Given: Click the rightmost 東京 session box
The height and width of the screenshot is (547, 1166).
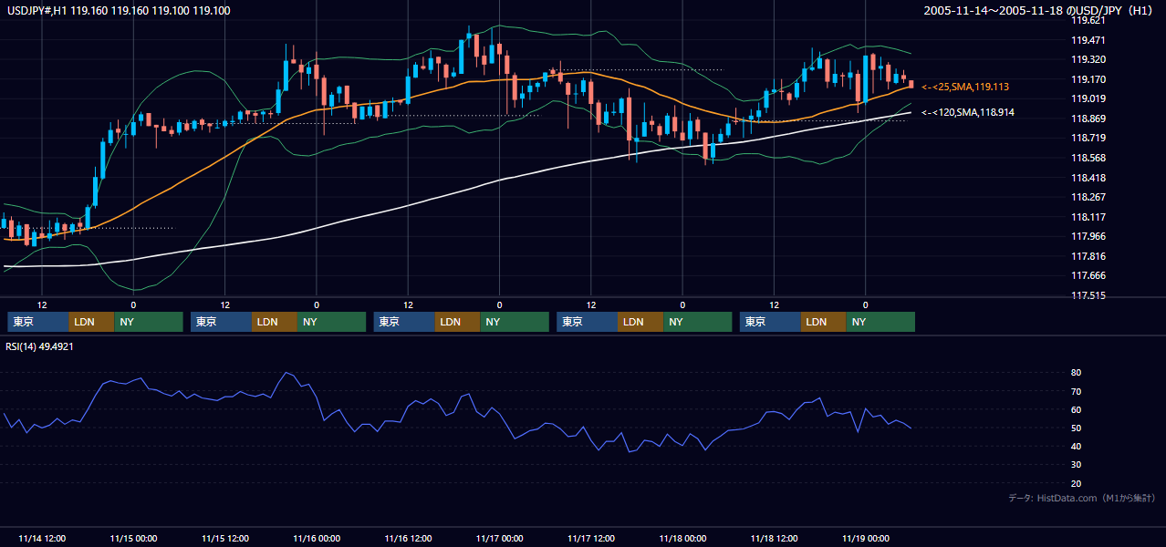Looking at the screenshot, I should (x=770, y=322).
